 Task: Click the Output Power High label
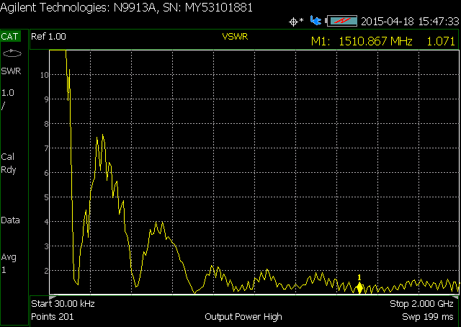click(x=243, y=317)
